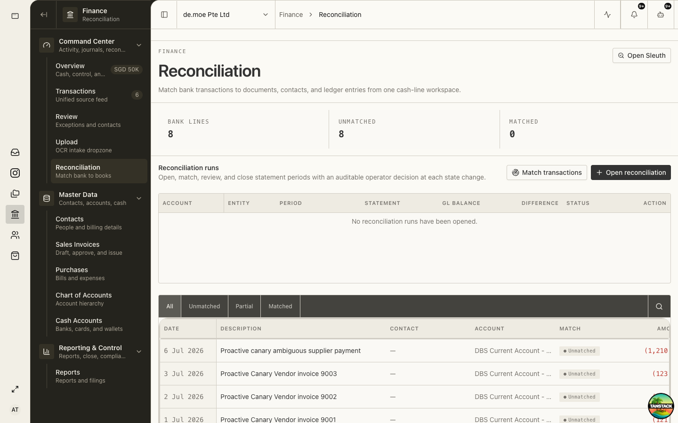
Task: Click the Reporting & Control chart icon
Action: [x=47, y=352]
